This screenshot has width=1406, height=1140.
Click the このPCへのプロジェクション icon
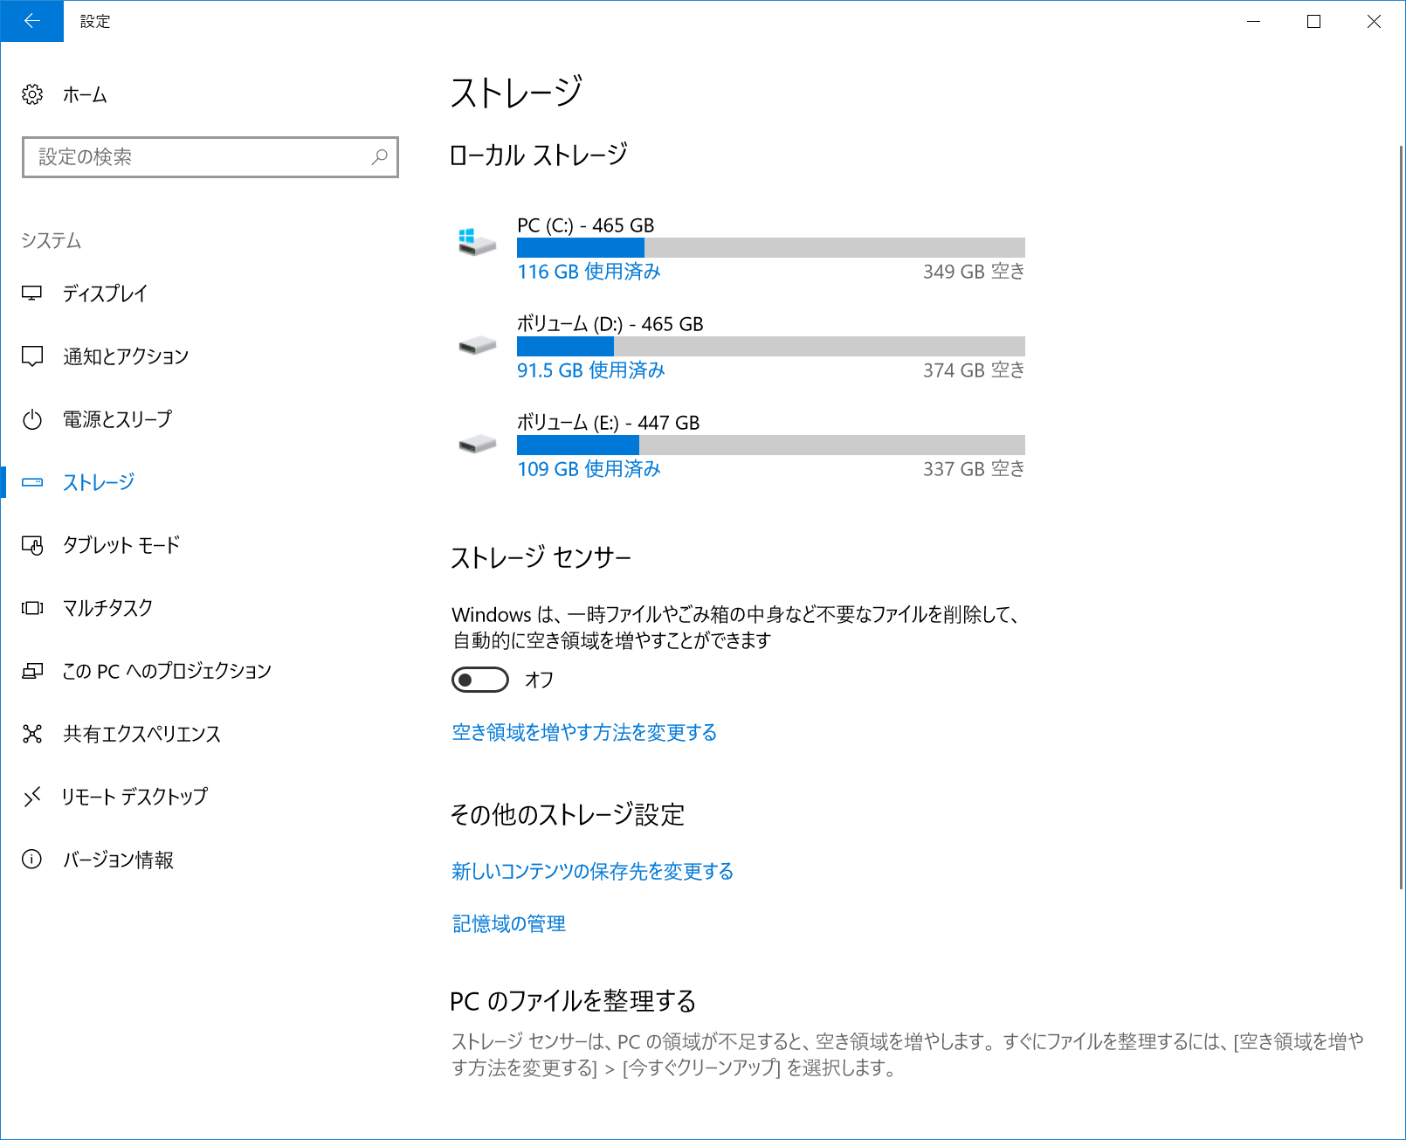(32, 670)
